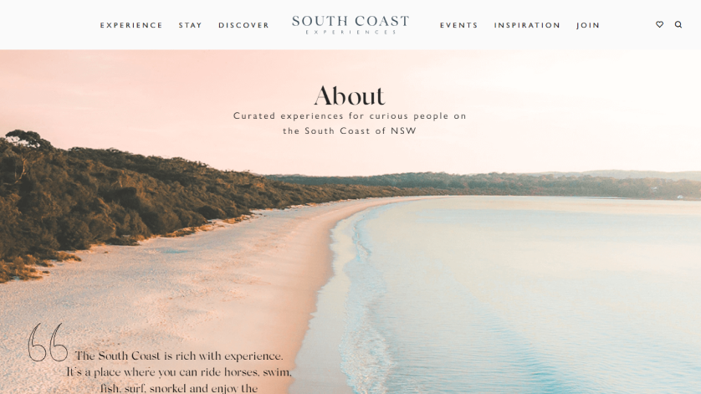Click the search magnifier icon
Image resolution: width=701 pixels, height=394 pixels.
click(678, 24)
